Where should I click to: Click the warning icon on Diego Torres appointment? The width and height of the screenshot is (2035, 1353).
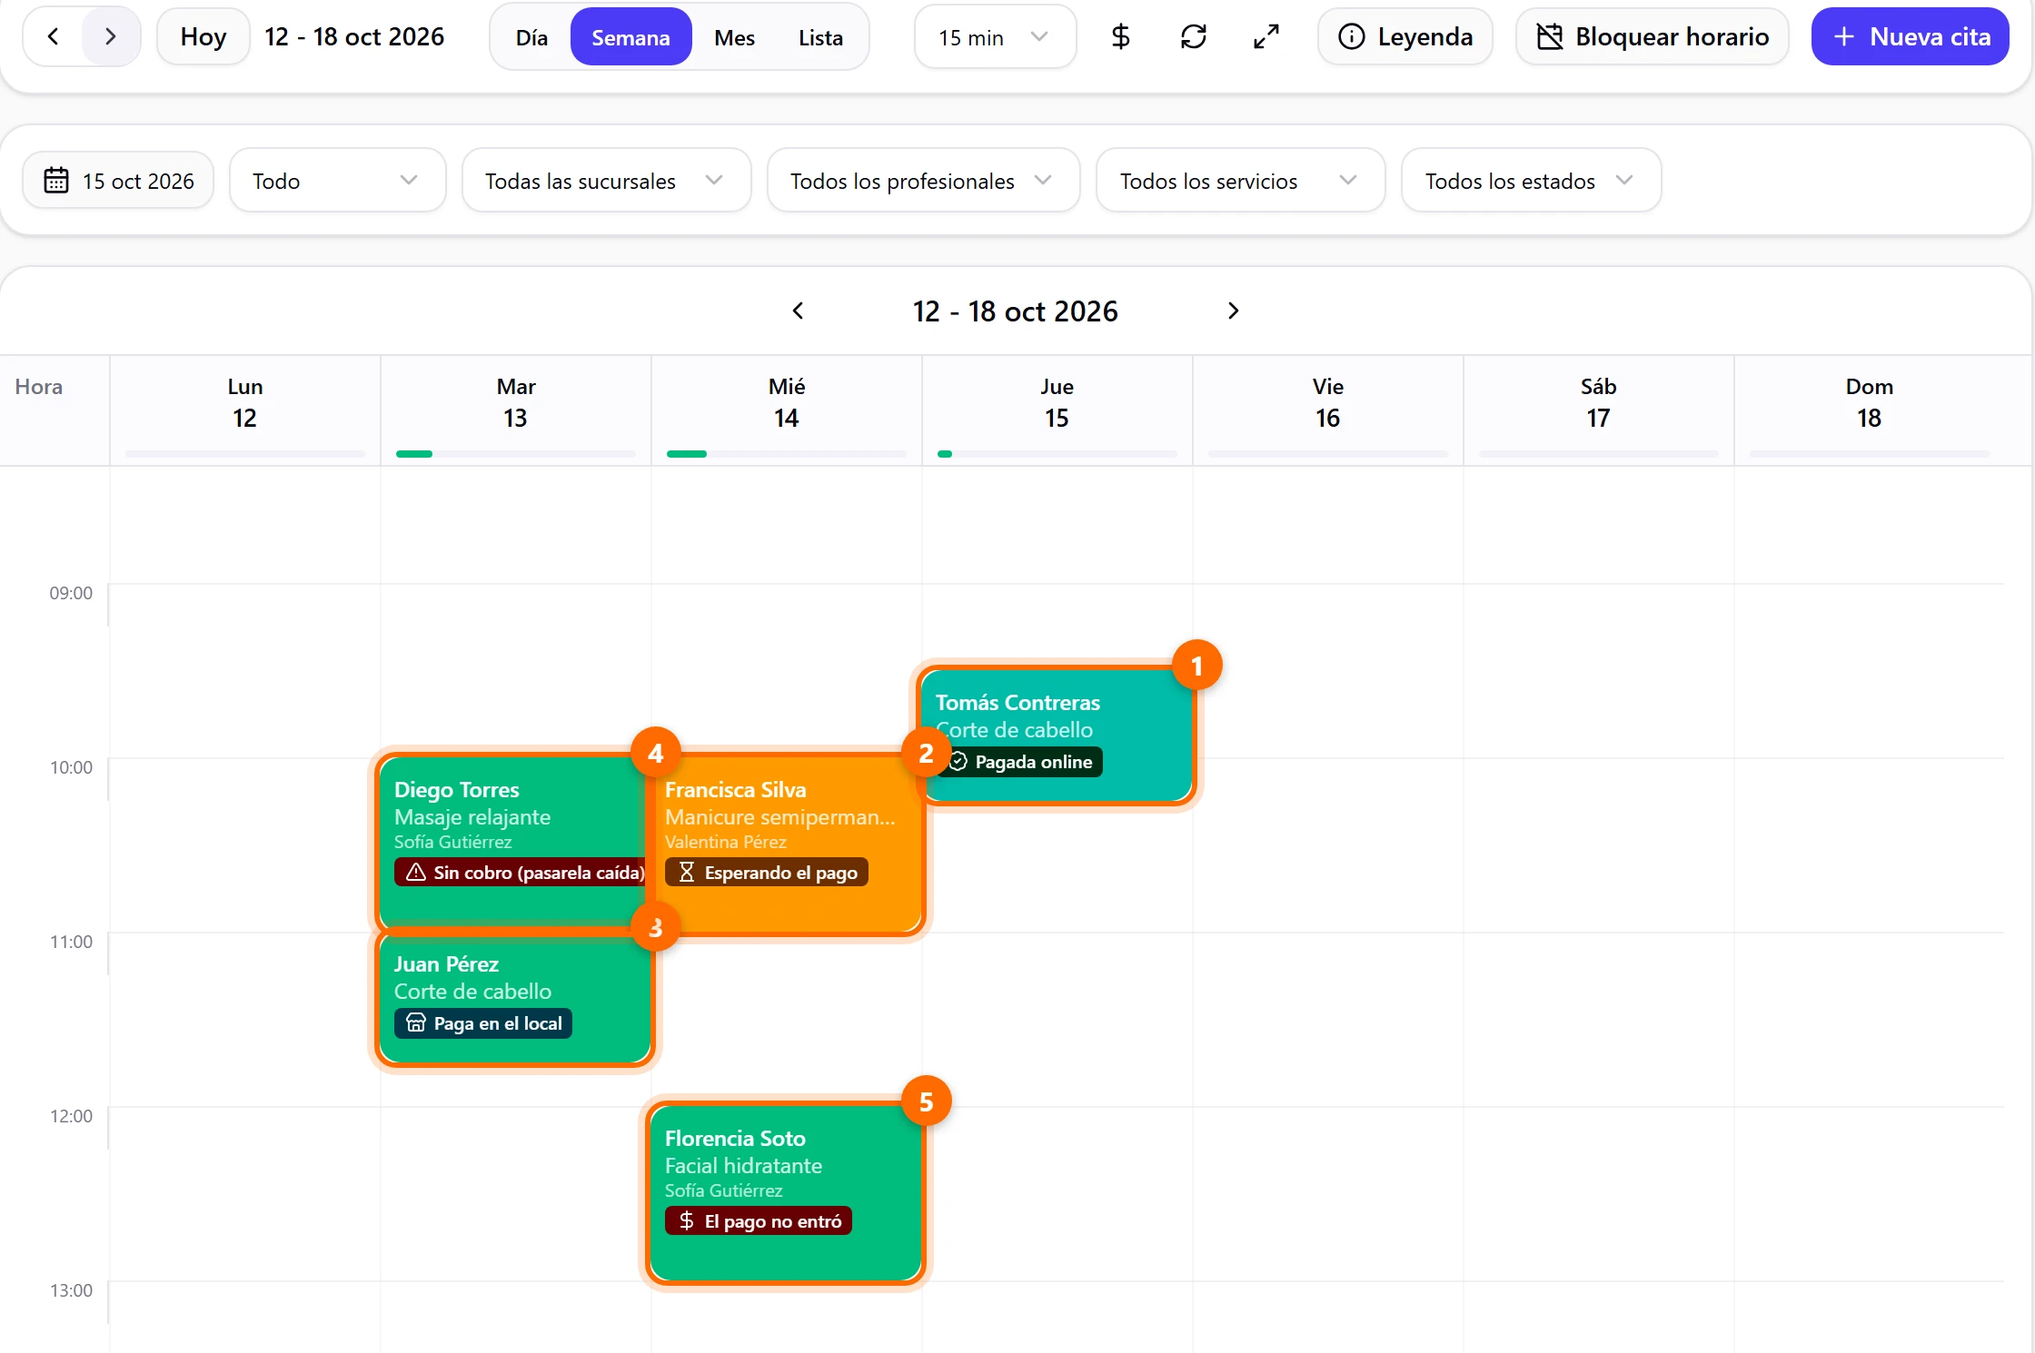click(x=416, y=872)
